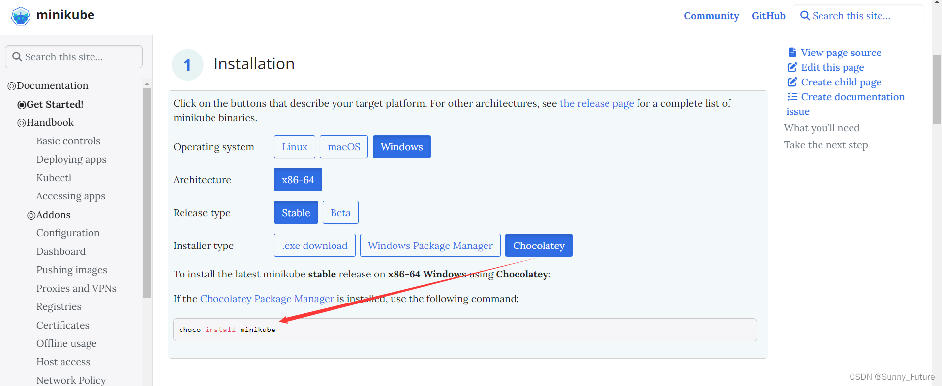
Task: Open Certificates page
Action: [63, 325]
